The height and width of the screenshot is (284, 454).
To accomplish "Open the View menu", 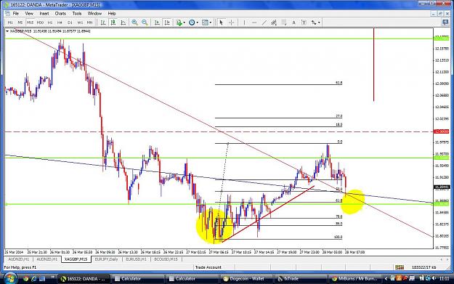I will pyautogui.click(x=29, y=13).
